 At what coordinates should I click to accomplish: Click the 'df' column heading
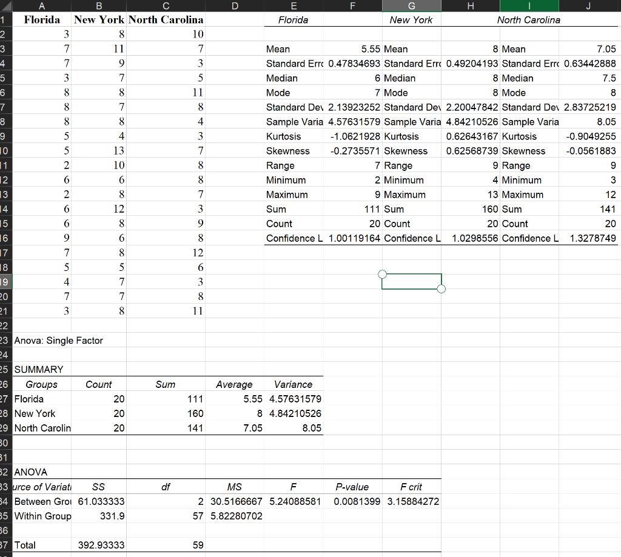click(x=166, y=487)
